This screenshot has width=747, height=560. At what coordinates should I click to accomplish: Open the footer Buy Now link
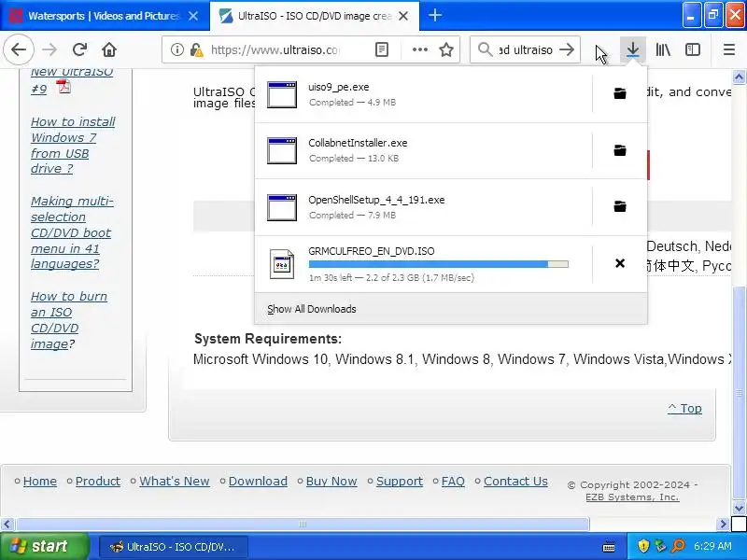tap(331, 482)
